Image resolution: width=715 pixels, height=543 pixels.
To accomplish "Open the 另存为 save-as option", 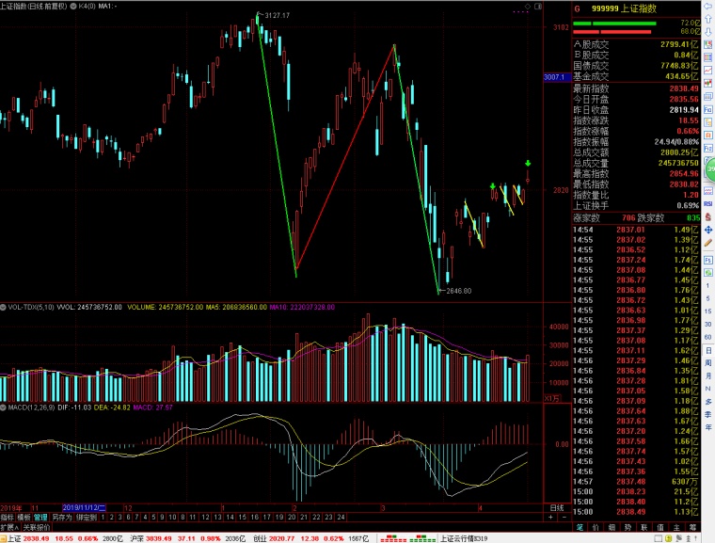I will (62, 517).
